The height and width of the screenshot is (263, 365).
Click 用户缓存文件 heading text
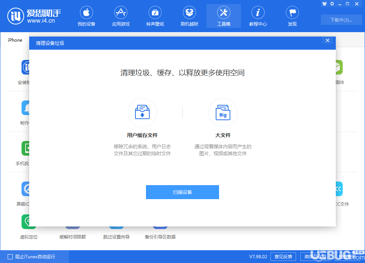pyautogui.click(x=142, y=135)
